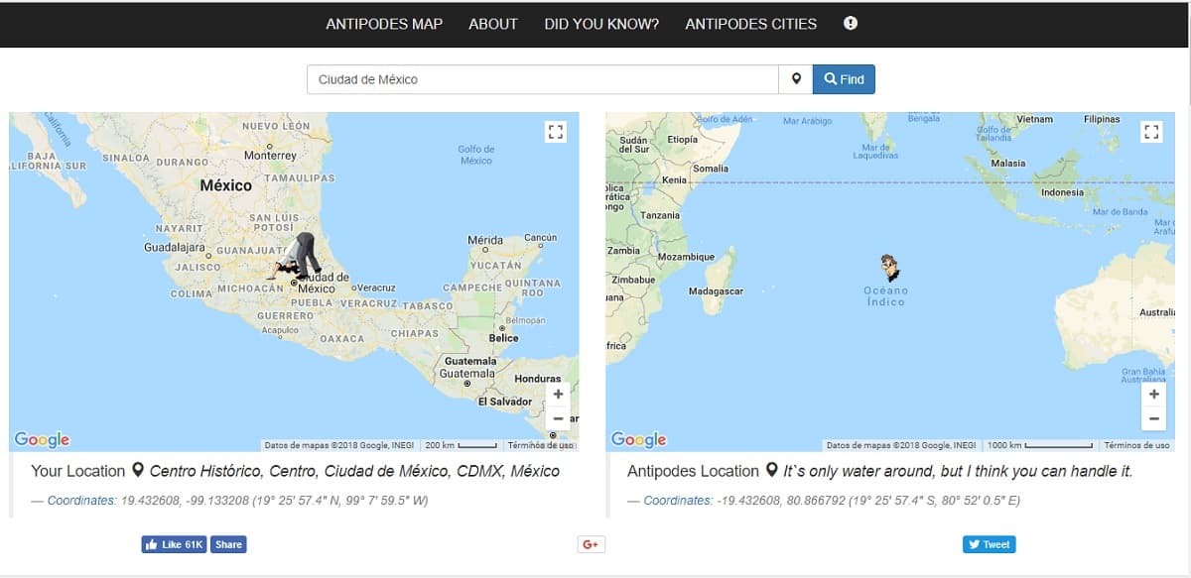1191x578 pixels.
Task: Click the Facebook Share button
Action: pos(231,543)
